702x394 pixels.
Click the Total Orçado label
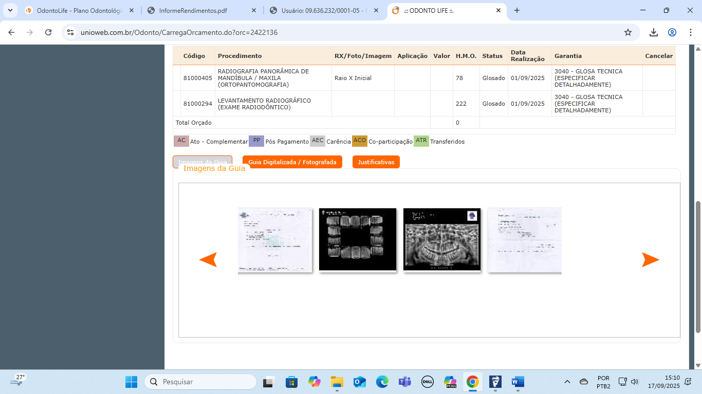pyautogui.click(x=194, y=123)
